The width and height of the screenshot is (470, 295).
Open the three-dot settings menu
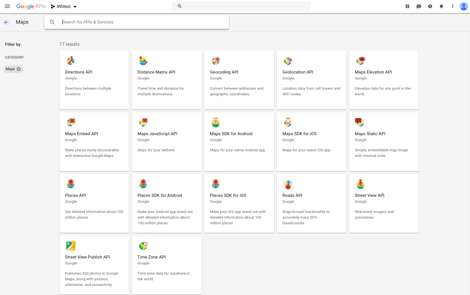tap(453, 6)
